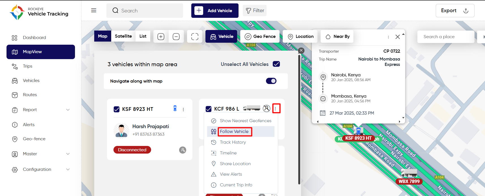This screenshot has height=196, width=485.
Task: Click the zoom in plus icon on map
Action: (161, 36)
